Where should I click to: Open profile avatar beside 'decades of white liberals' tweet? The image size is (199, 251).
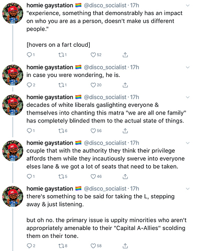pyautogui.click(x=13, y=105)
